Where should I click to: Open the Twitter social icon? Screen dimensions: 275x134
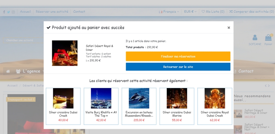coord(8,12)
